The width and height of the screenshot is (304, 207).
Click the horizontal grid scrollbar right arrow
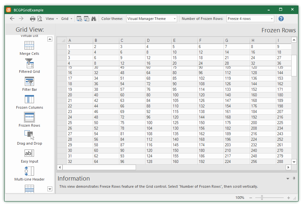click(x=288, y=167)
